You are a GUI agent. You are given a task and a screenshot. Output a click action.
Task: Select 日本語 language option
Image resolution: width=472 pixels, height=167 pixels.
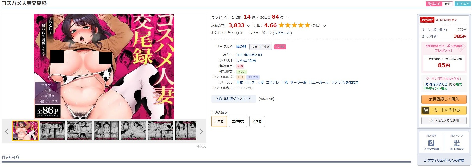click(x=219, y=121)
